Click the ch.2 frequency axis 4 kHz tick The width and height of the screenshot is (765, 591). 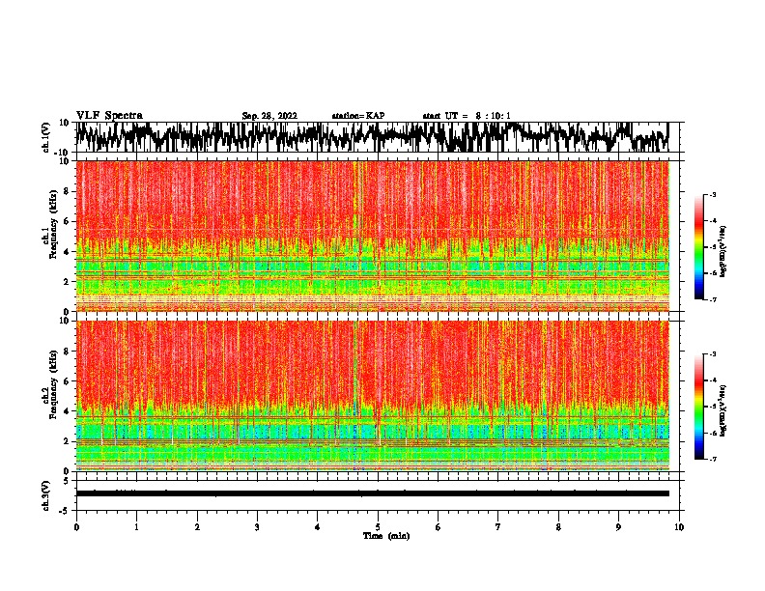pos(68,411)
